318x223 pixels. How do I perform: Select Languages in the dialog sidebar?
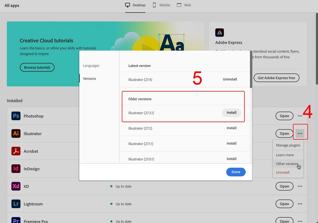pyautogui.click(x=91, y=66)
